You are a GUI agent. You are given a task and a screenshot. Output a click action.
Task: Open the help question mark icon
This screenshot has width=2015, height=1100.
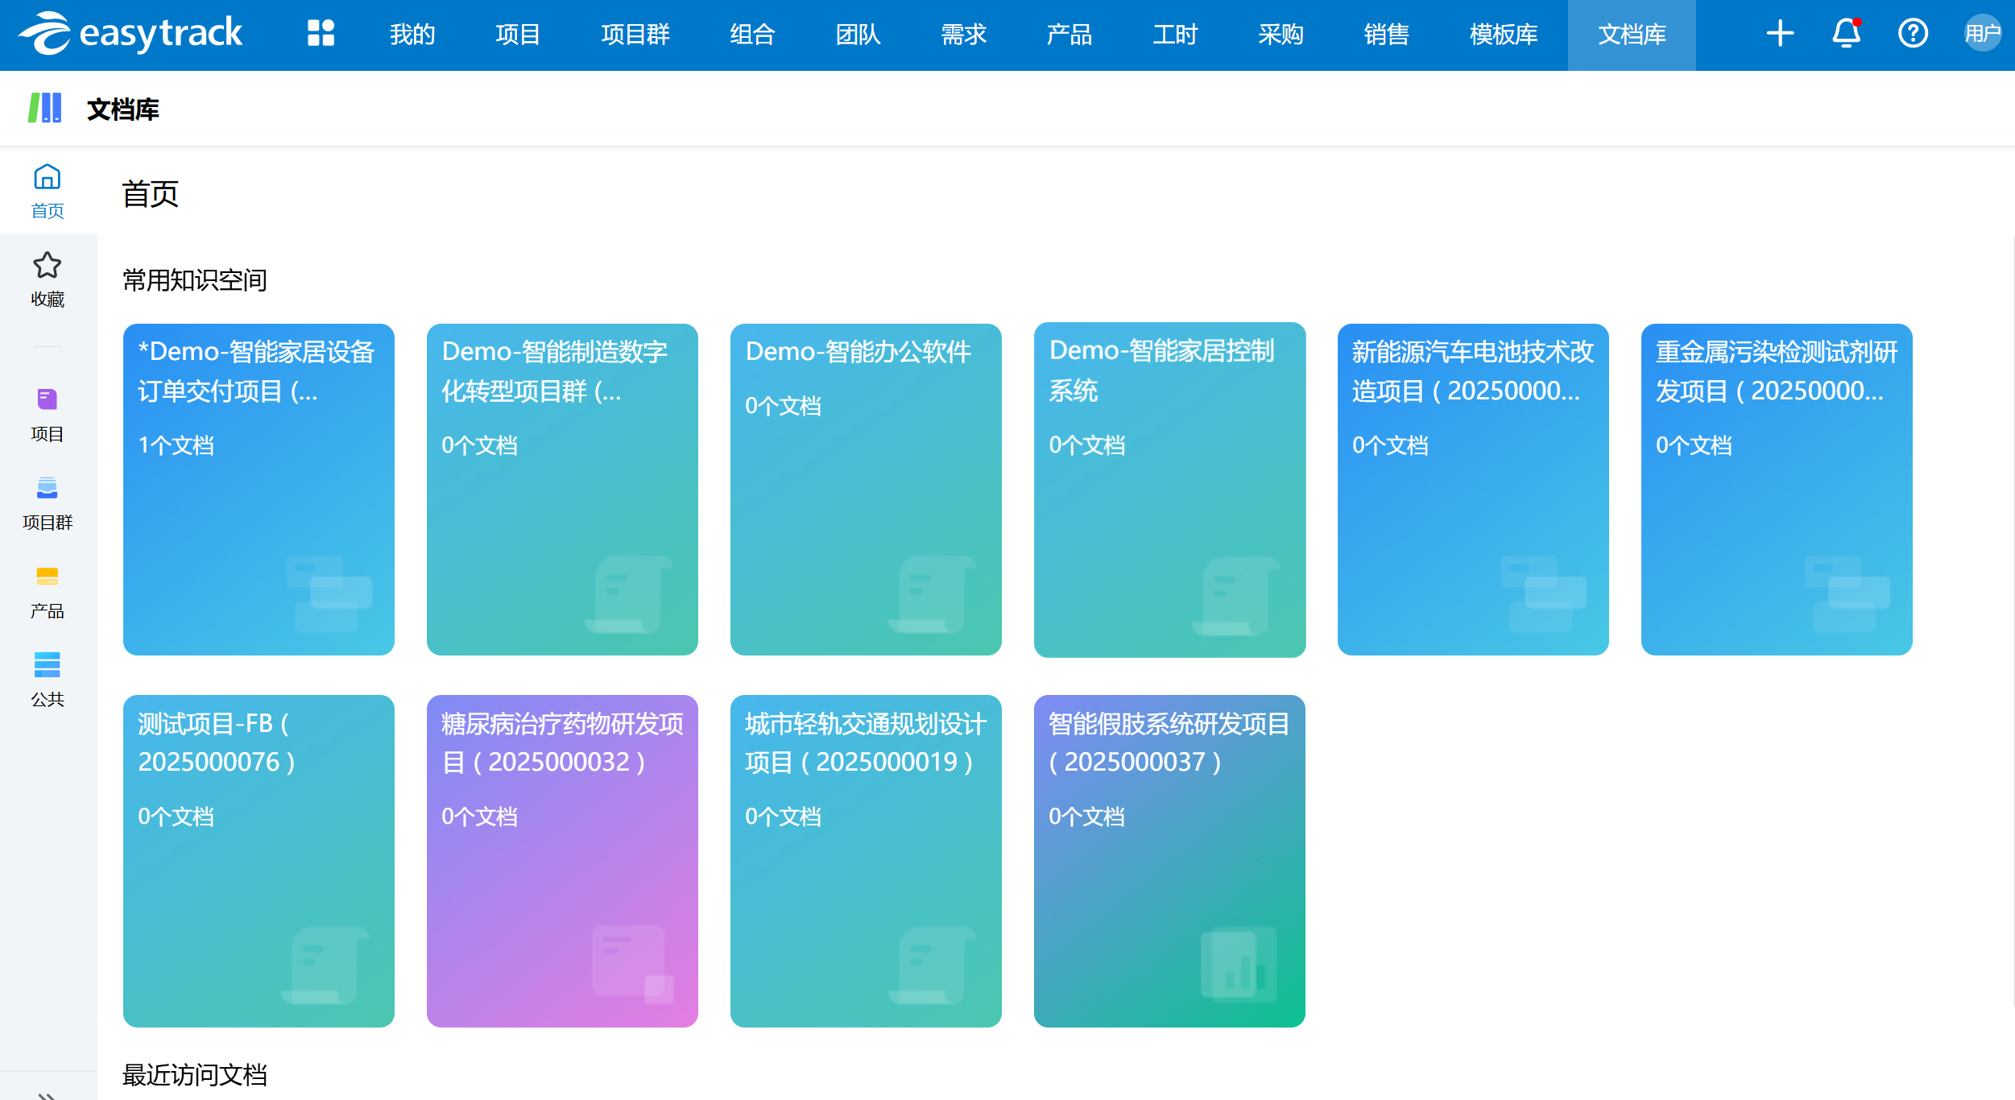1913,34
